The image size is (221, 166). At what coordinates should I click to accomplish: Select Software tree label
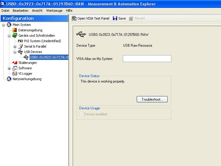[x=25, y=68]
